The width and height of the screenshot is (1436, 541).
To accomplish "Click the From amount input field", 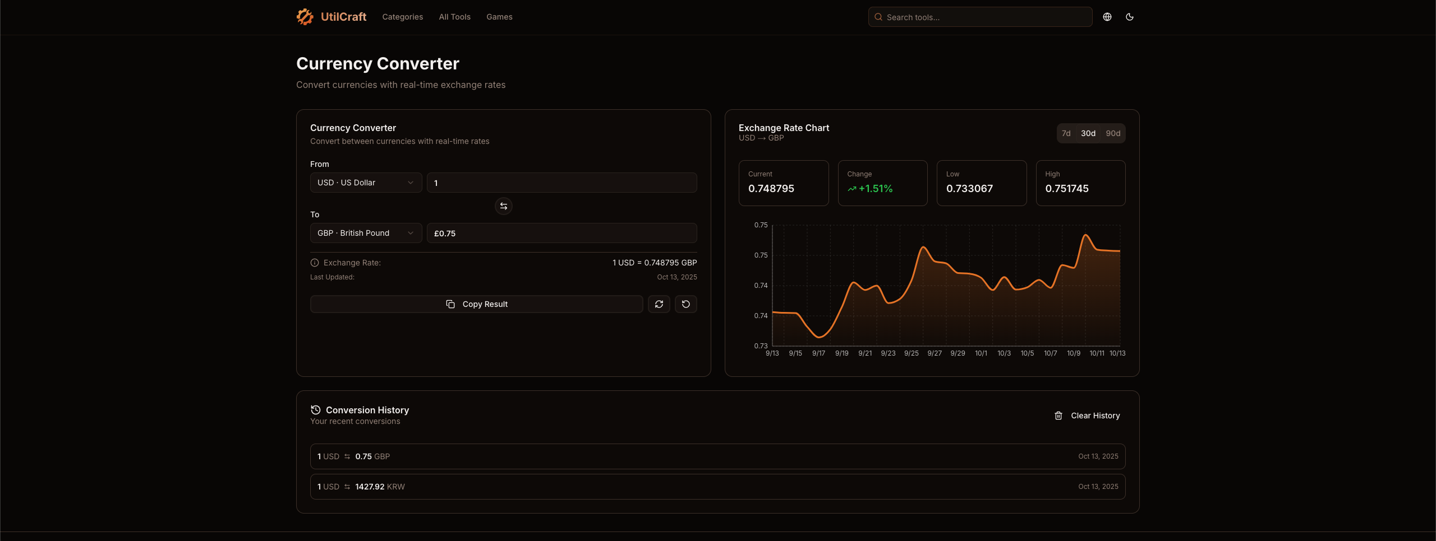I will pyautogui.click(x=562, y=183).
